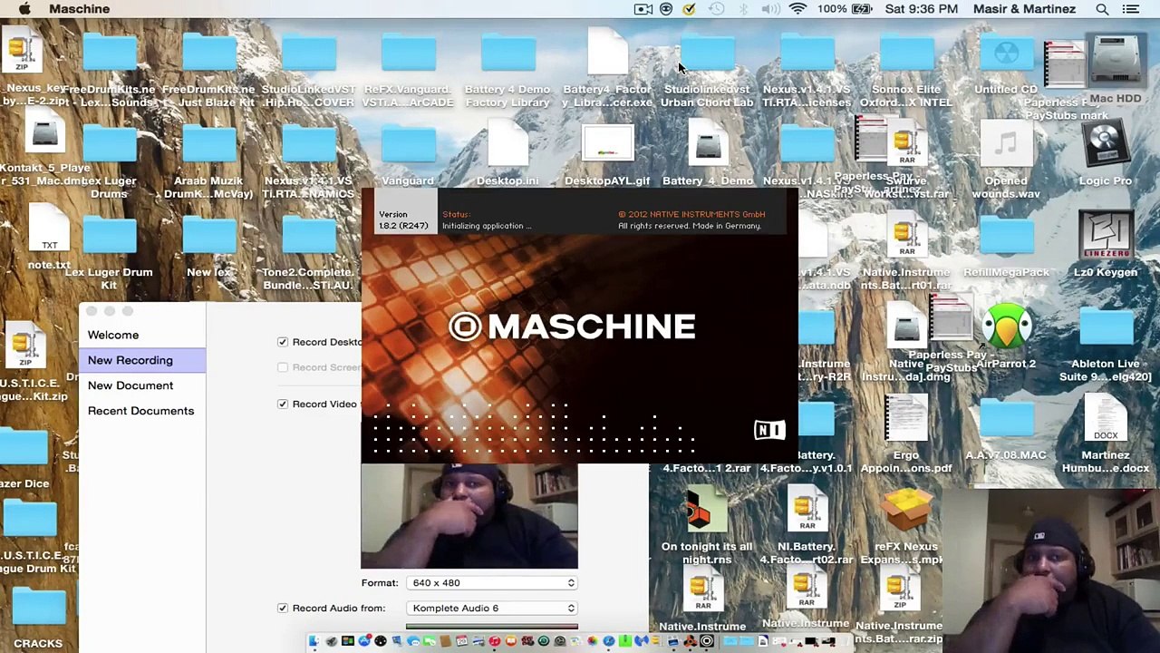Select the reFX Nexus Expans...s.mpkg package
This screenshot has height=653, width=1160.
tap(906, 512)
